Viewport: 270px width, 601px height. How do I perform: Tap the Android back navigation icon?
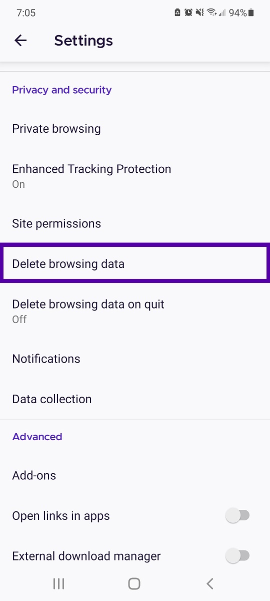[x=210, y=583]
